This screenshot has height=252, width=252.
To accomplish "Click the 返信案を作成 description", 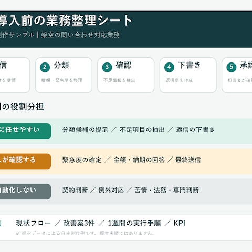I will 179,80.
